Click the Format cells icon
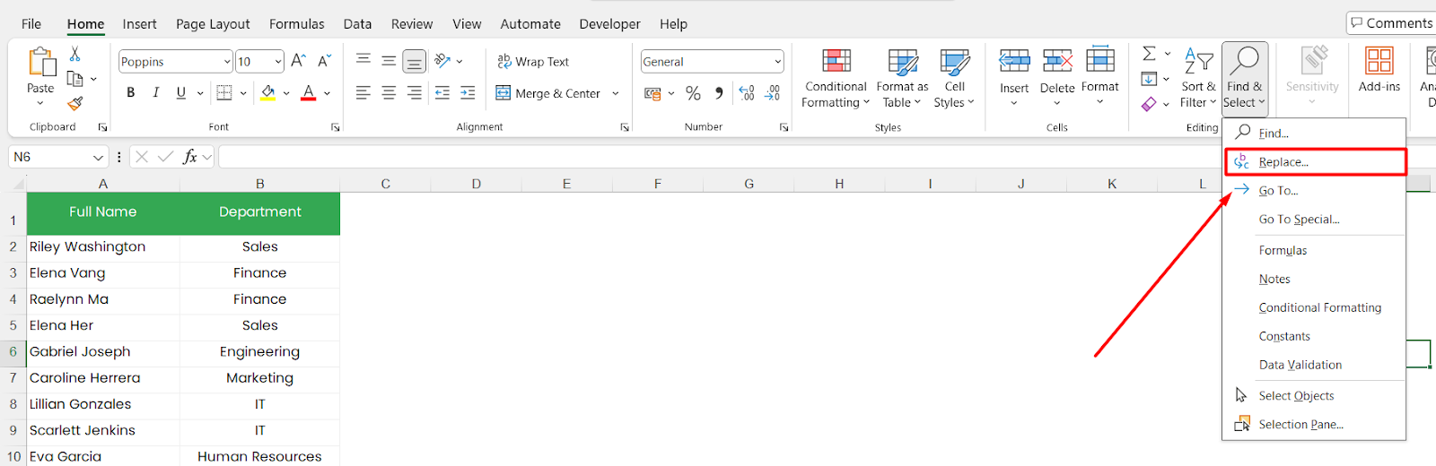The width and height of the screenshot is (1436, 466). 1100,61
